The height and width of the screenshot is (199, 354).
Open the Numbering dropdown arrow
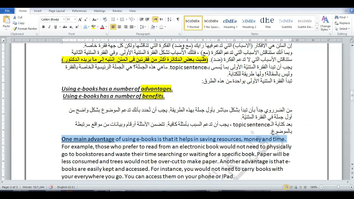coord(126,19)
